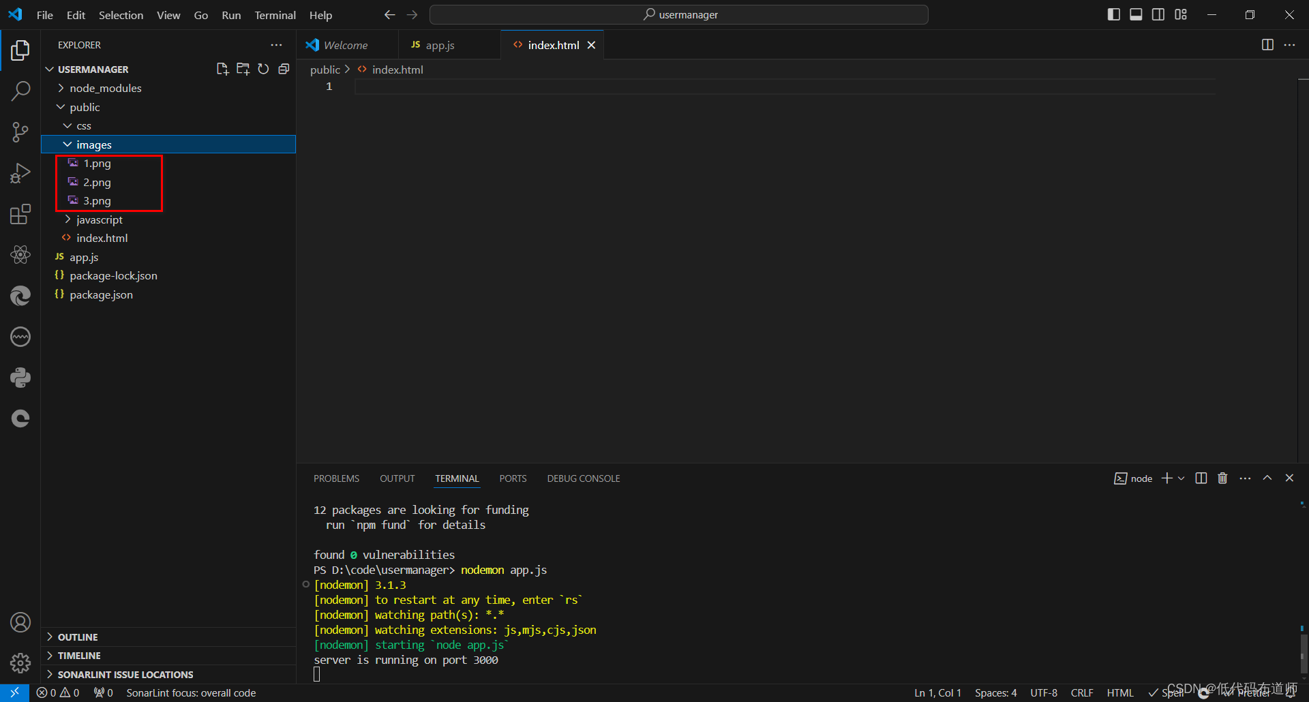Close the index.html editor tab
Viewport: 1309px width, 702px height.
point(591,45)
